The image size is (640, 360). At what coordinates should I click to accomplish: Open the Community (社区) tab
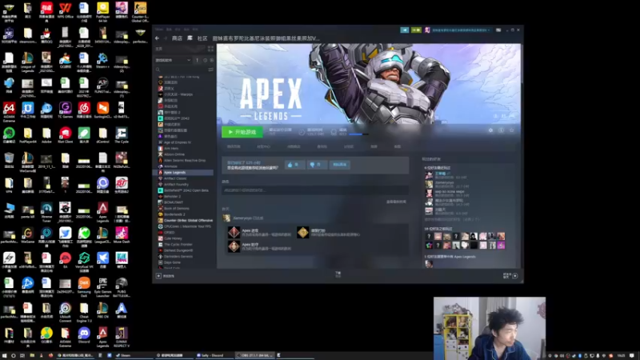pyautogui.click(x=202, y=38)
